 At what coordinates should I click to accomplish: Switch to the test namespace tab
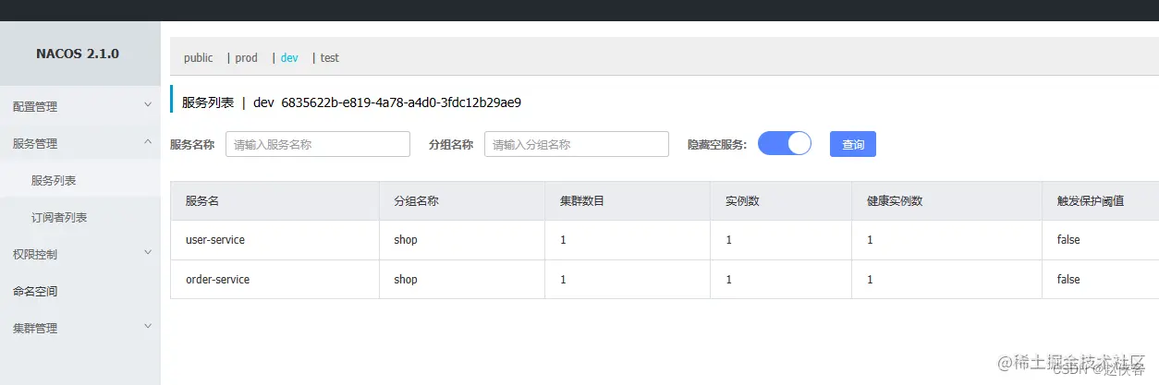pos(330,57)
